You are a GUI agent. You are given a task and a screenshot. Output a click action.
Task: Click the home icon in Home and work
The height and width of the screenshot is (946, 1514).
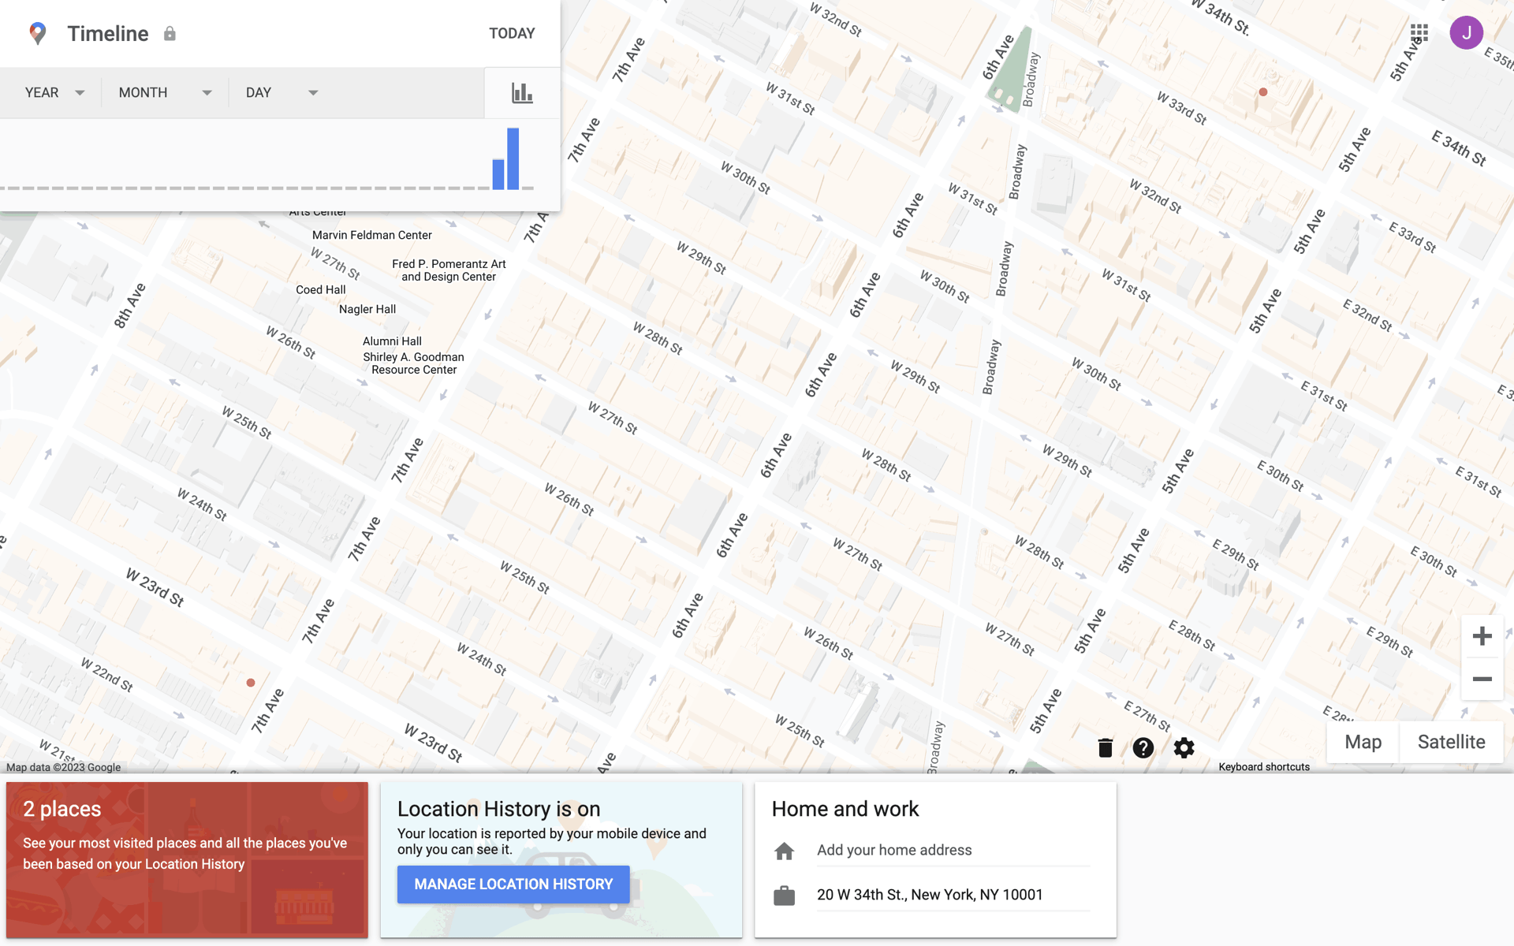click(x=784, y=851)
